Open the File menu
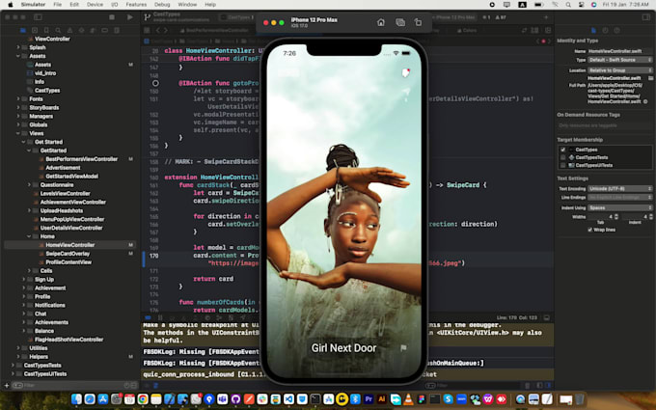The width and height of the screenshot is (656, 410). (x=57, y=5)
